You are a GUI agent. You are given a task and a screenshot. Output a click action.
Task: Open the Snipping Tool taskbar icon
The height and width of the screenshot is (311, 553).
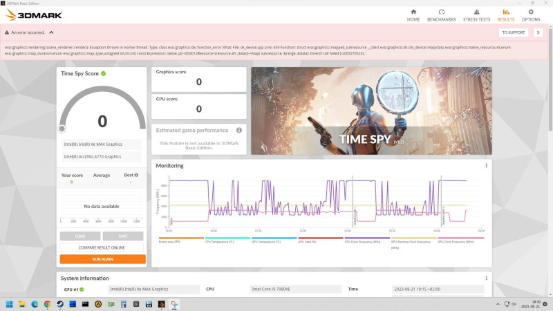pyautogui.click(x=174, y=304)
